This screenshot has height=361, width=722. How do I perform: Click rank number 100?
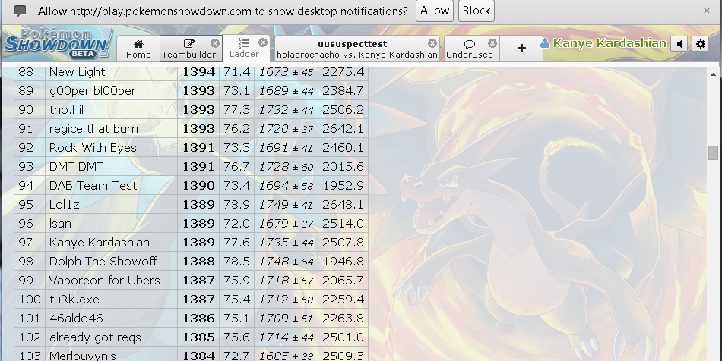[x=30, y=299]
